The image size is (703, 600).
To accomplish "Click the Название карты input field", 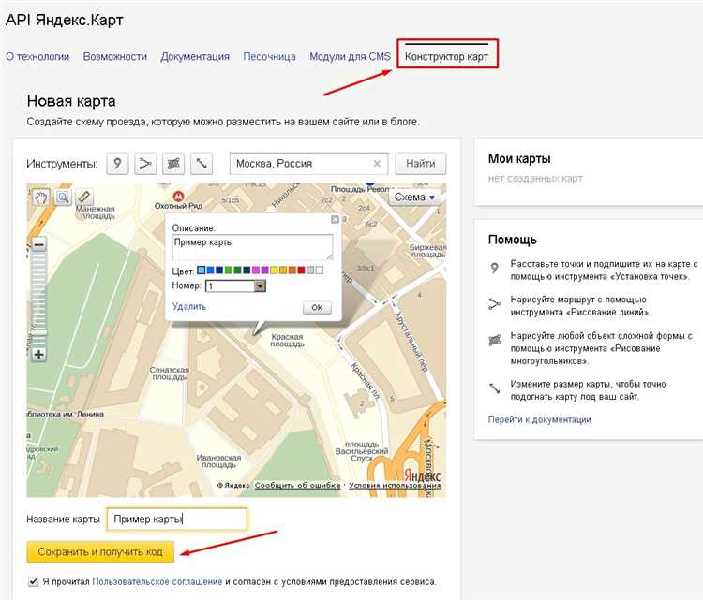I will 176,519.
